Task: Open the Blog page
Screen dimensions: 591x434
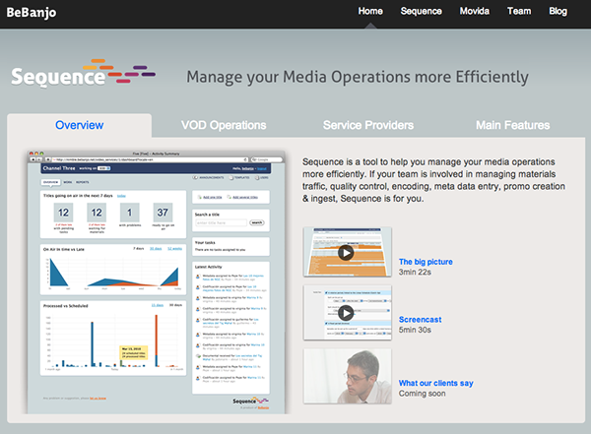Action: [x=558, y=11]
